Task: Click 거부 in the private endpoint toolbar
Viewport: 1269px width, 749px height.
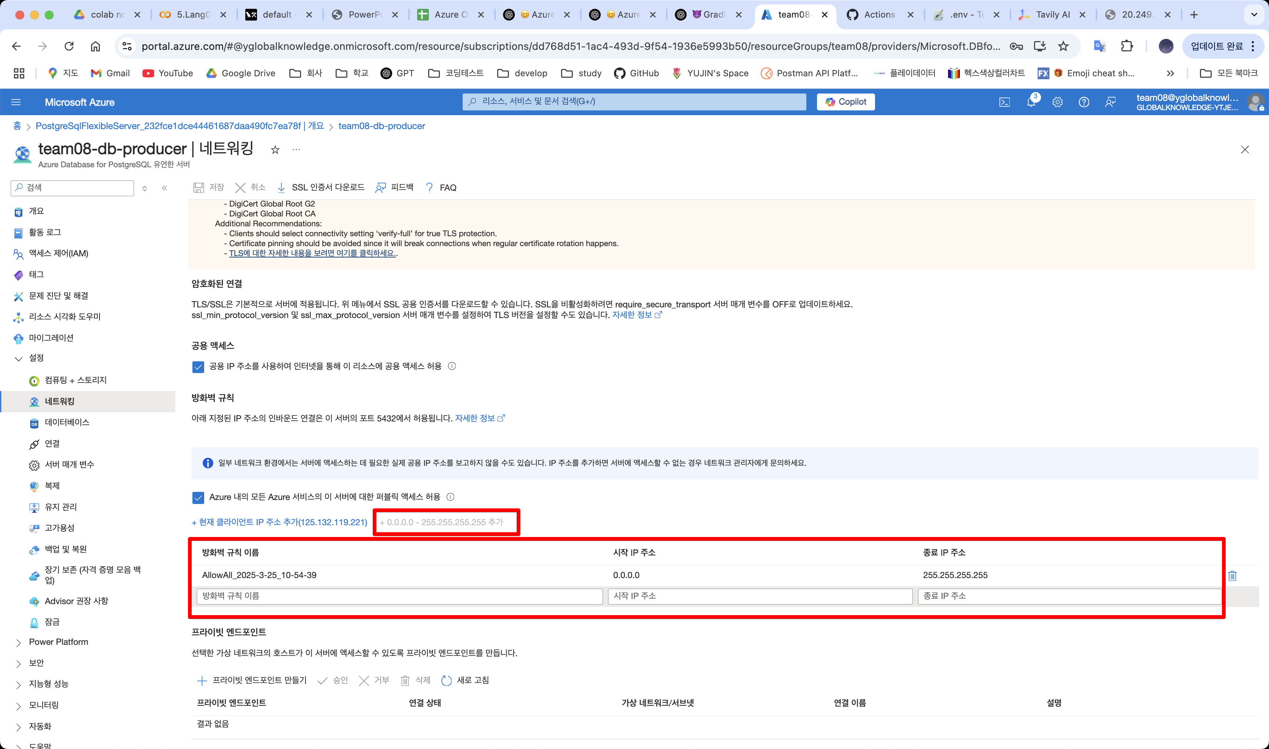Action: [x=374, y=680]
